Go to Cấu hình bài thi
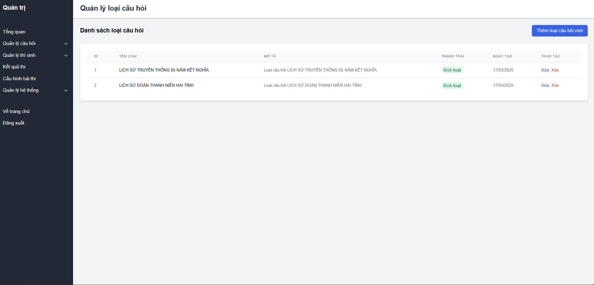The image size is (594, 285). [x=19, y=79]
